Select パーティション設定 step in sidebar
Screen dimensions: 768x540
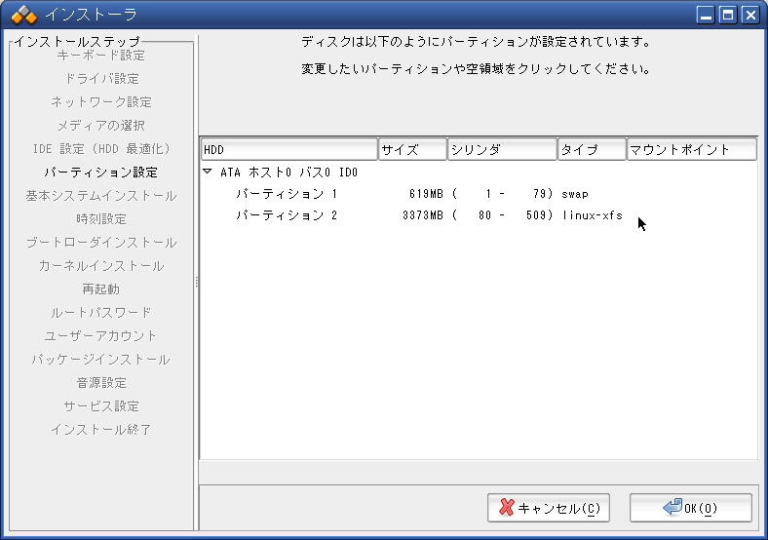click(x=101, y=173)
